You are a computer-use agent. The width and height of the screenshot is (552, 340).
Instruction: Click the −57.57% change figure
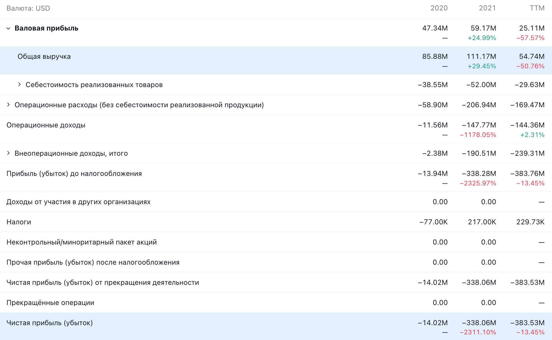point(530,38)
